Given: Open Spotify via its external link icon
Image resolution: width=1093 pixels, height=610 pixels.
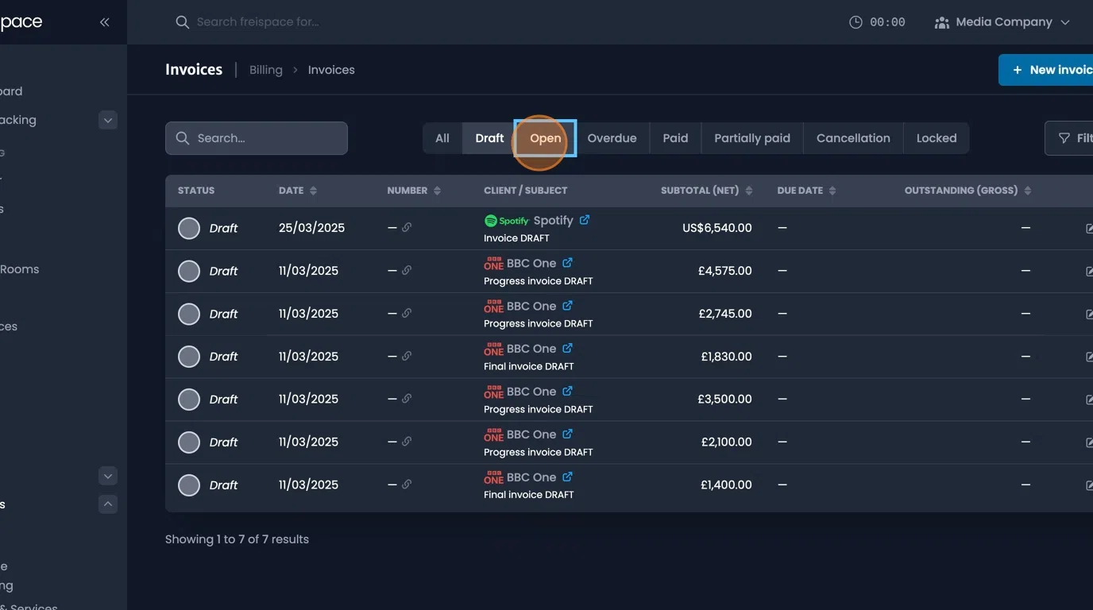Looking at the screenshot, I should pyautogui.click(x=585, y=220).
